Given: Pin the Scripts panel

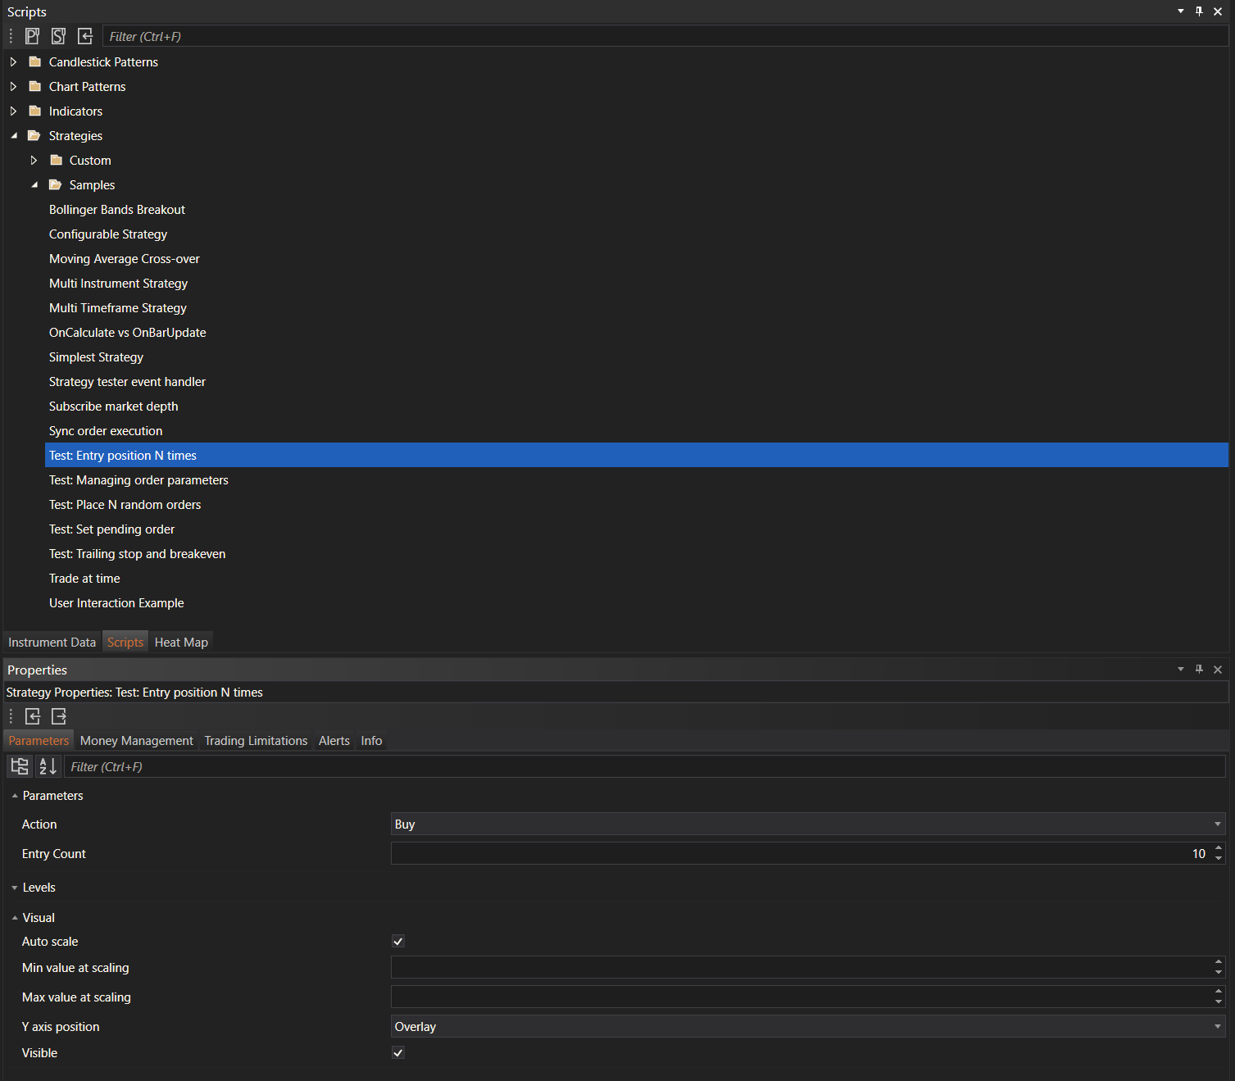Looking at the screenshot, I should [x=1199, y=11].
